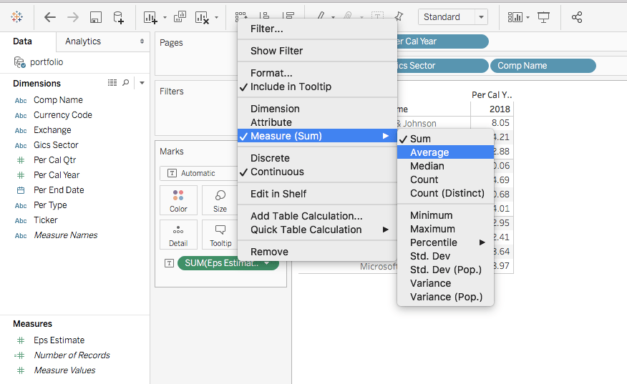The width and height of the screenshot is (627, 384).
Task: Click the Size marks card
Action: click(x=220, y=200)
